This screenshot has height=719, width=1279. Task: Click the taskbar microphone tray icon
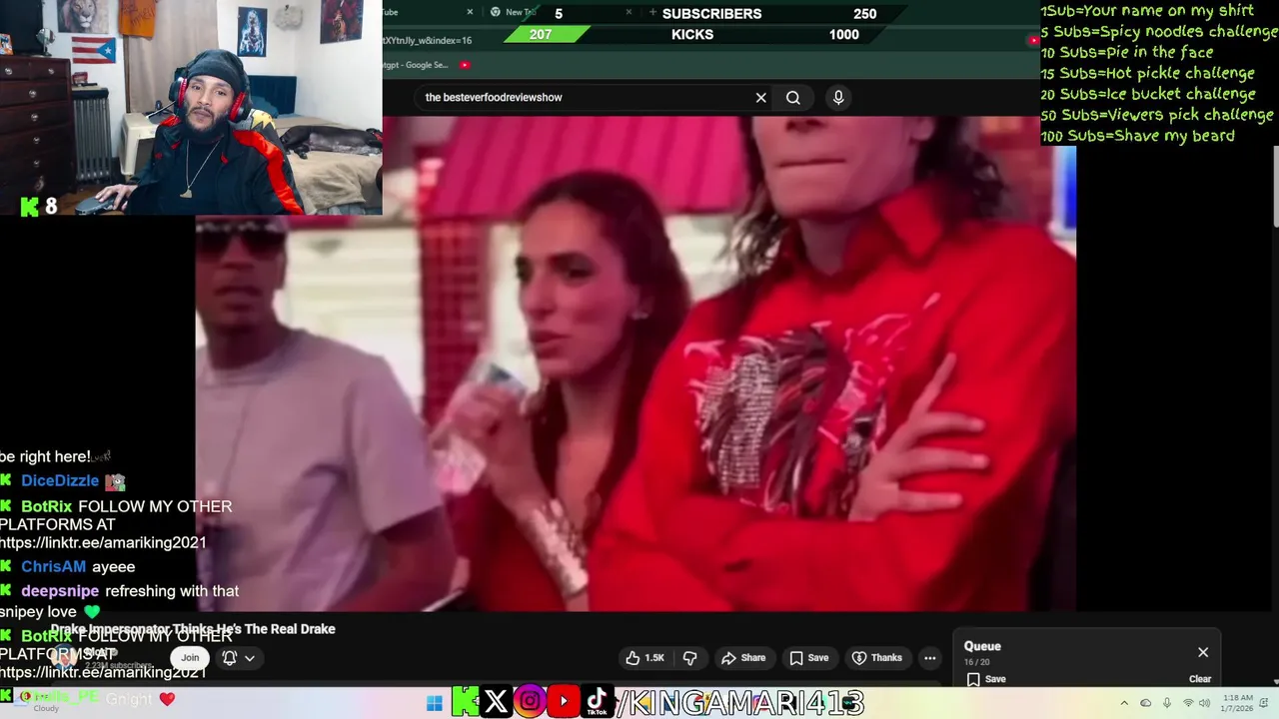click(1167, 703)
